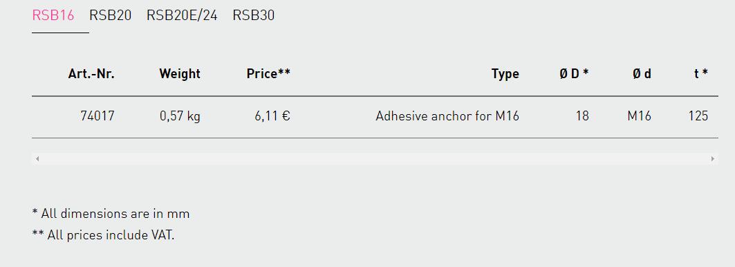735x267 pixels.
Task: Click the scrollbar left arrow under the table
Action: pyautogui.click(x=37, y=159)
